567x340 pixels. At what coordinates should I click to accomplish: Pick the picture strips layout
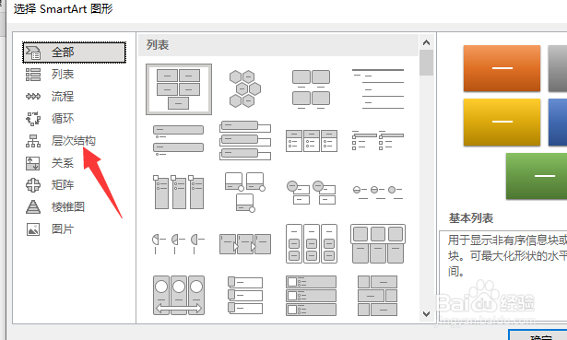pos(245,295)
